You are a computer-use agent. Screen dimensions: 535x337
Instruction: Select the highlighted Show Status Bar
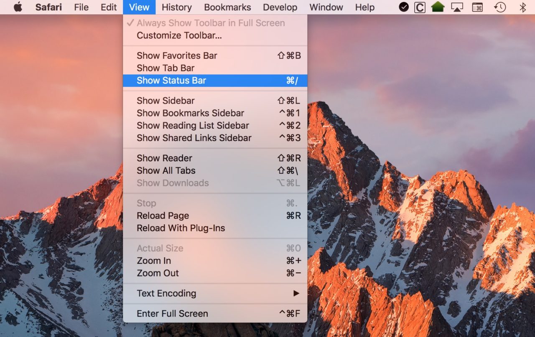click(215, 81)
